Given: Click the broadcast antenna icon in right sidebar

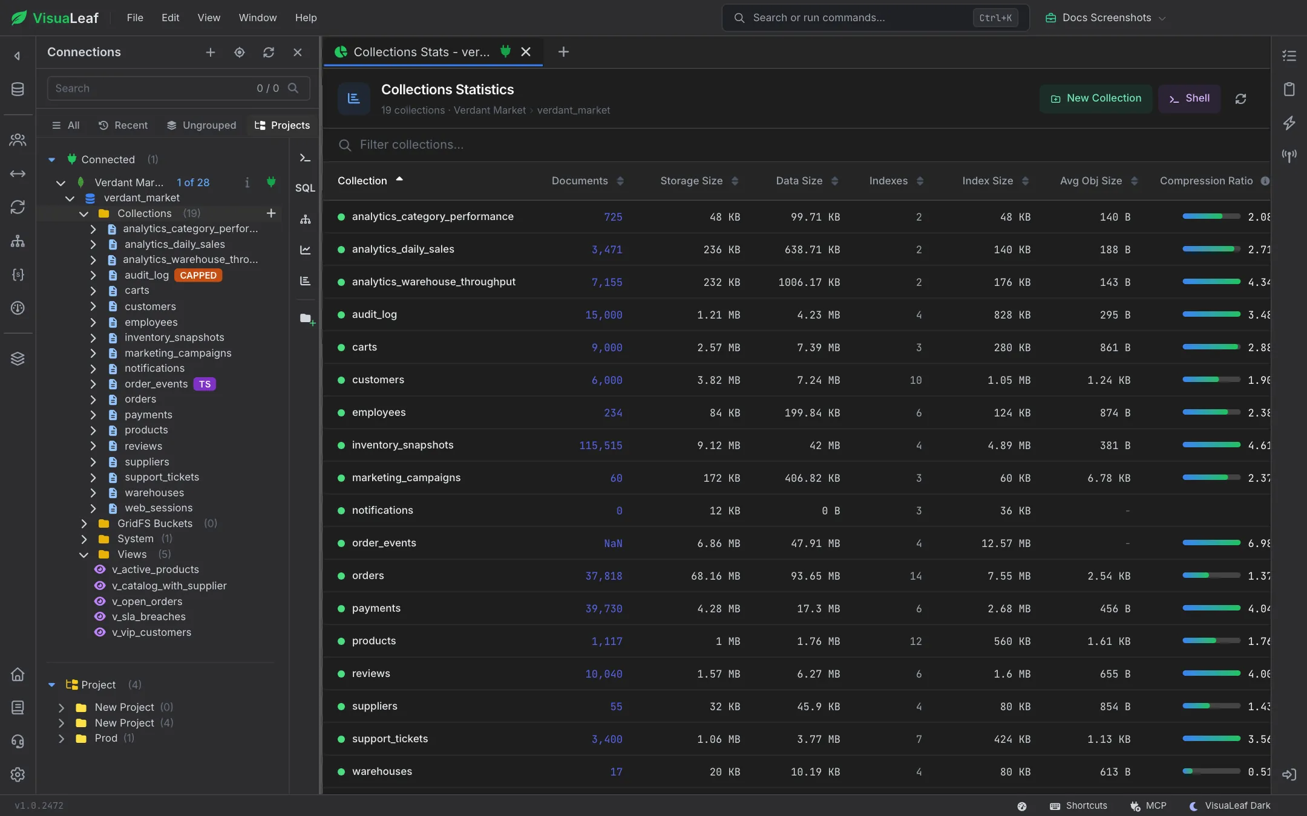Looking at the screenshot, I should pyautogui.click(x=1289, y=156).
